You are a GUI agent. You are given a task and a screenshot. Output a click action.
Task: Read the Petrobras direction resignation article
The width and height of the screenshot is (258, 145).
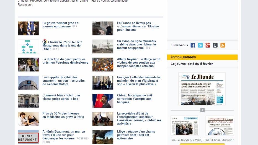point(65,61)
